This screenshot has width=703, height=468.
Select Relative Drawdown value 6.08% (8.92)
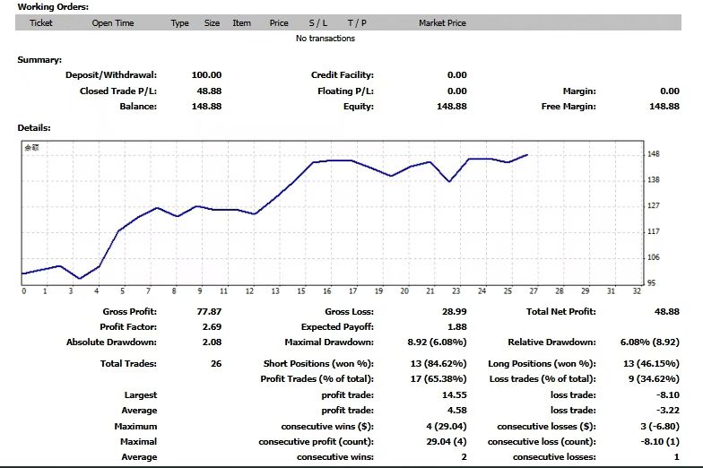tap(650, 342)
